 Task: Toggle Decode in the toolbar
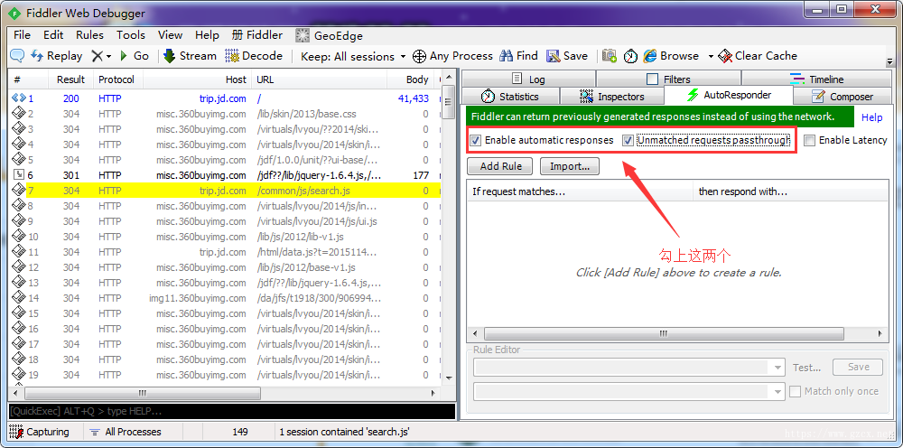(x=254, y=56)
